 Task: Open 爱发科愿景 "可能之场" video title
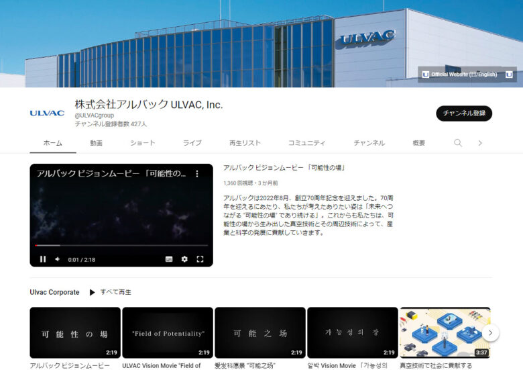(245, 366)
